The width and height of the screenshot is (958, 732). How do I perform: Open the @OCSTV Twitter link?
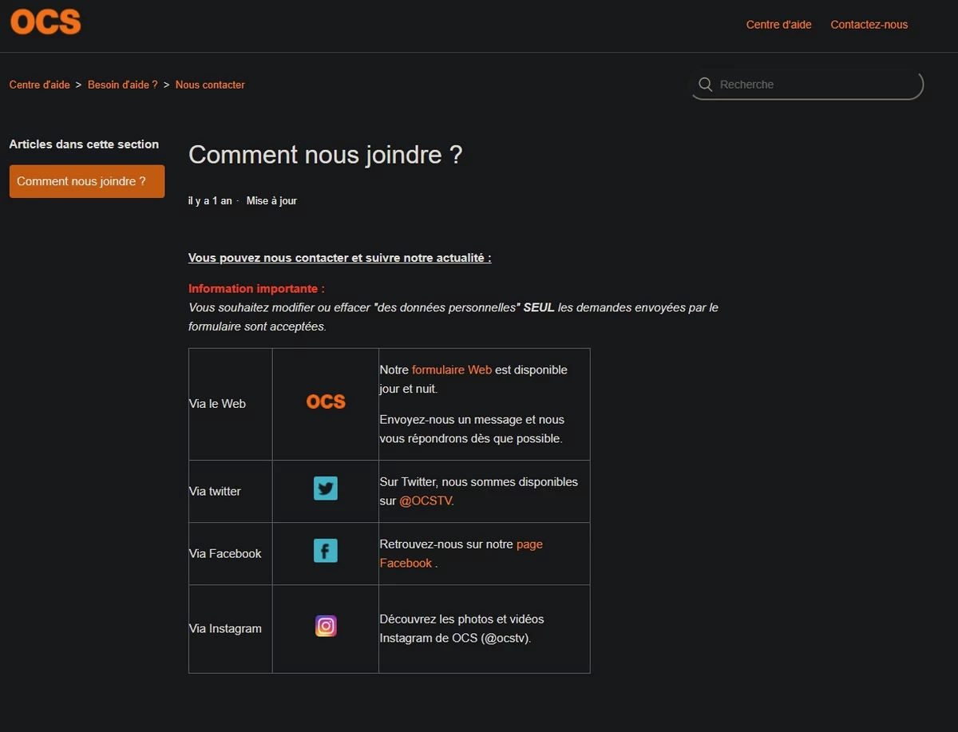click(426, 501)
